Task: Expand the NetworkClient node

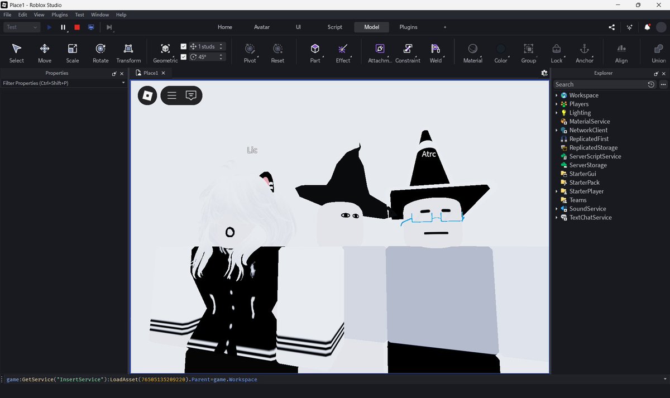Action: [x=557, y=130]
